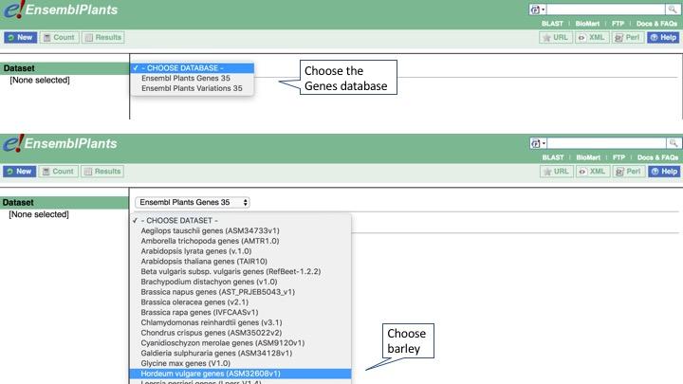Click the URL star button in upper toolbar
683x384 pixels.
[x=555, y=37]
